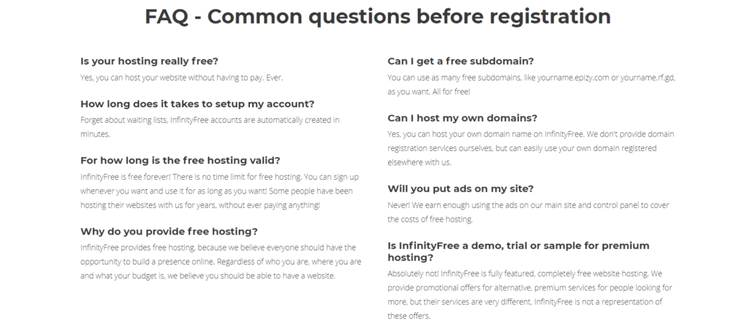Click 'Can I host my own domains?' heading

462,118
